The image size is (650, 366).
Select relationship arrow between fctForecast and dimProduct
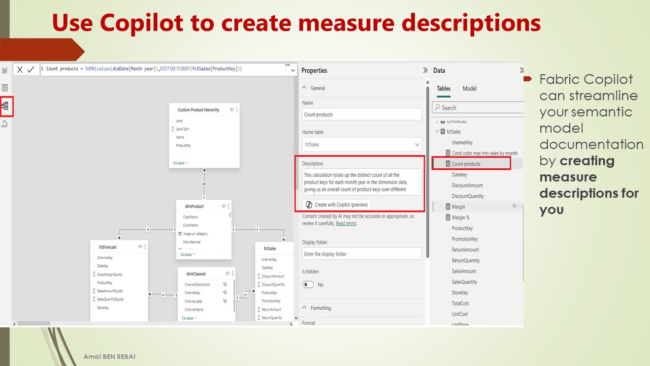coord(148,230)
